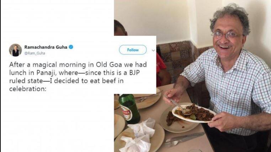Image resolution: width=271 pixels, height=152 pixels.
Task: Open Ramachandra Guha's profile avatar
Action: pos(15,50)
